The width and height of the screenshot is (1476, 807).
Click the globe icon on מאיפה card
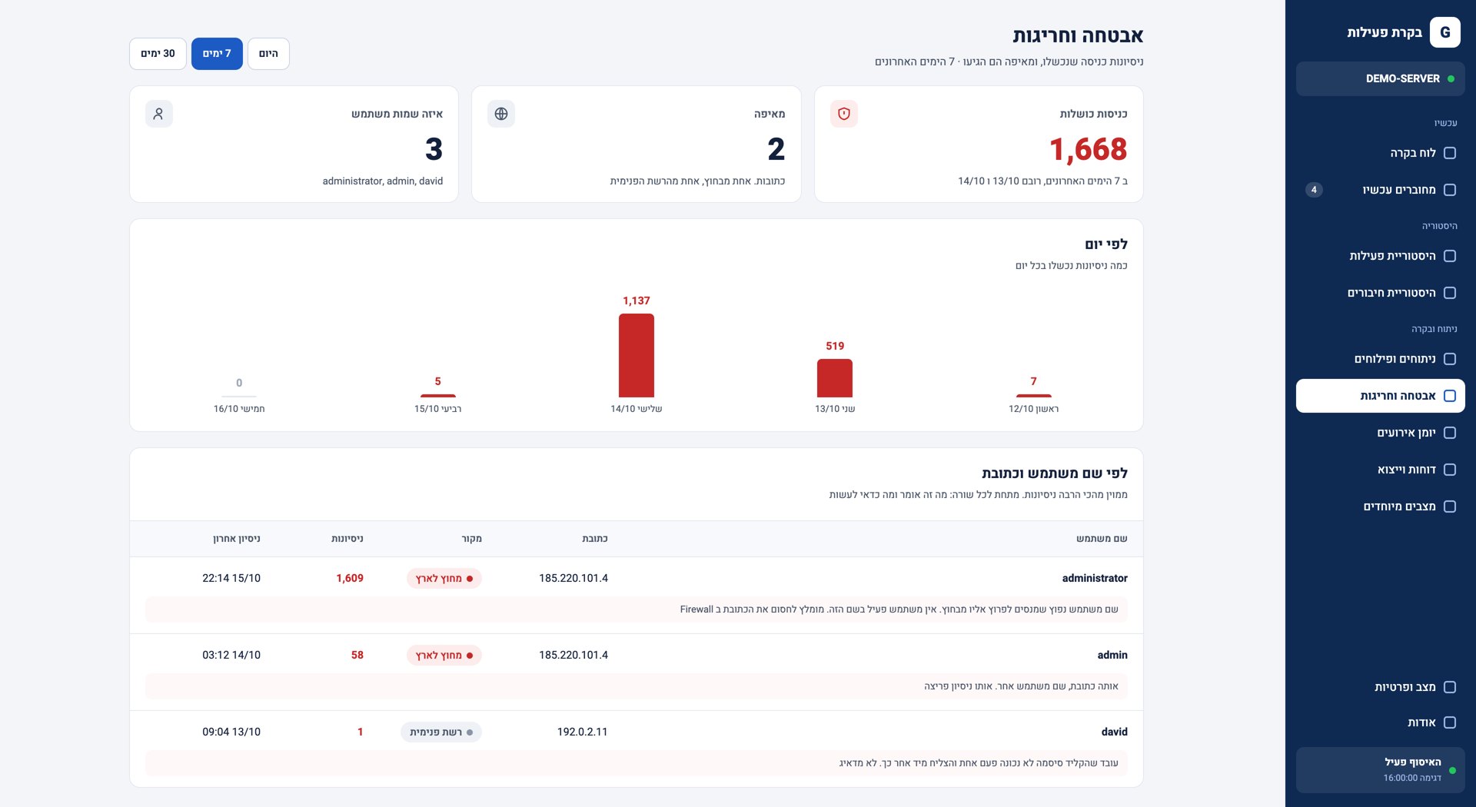(501, 114)
